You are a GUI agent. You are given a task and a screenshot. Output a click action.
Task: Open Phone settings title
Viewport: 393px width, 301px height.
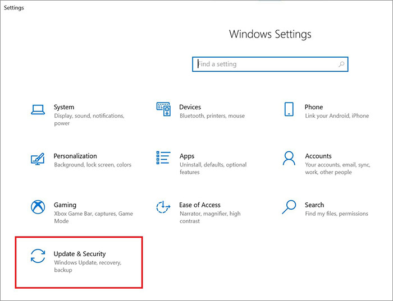coord(314,107)
